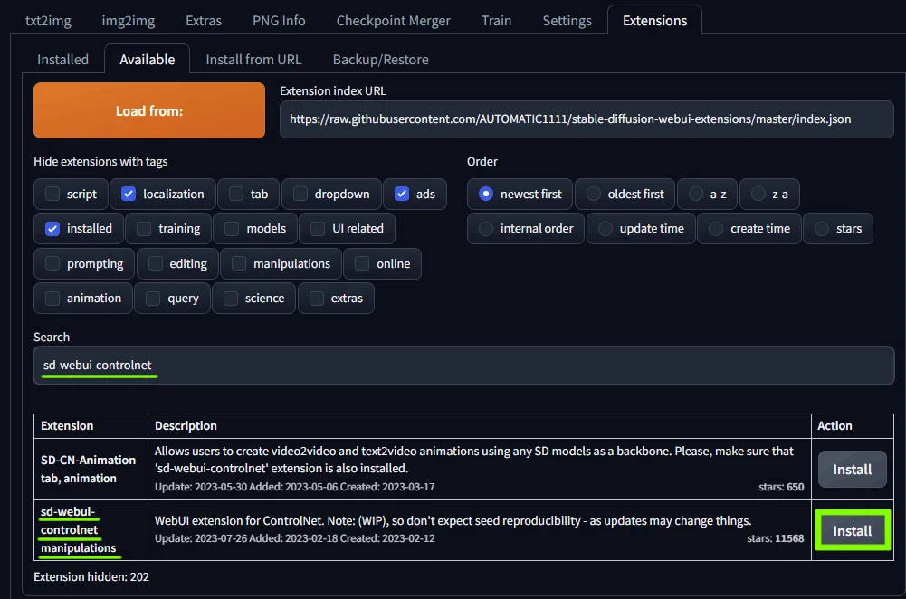
Task: Uncheck the ads tag checkbox
Action: click(402, 194)
